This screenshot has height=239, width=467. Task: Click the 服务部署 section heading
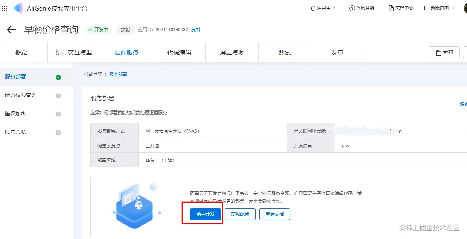pos(102,98)
